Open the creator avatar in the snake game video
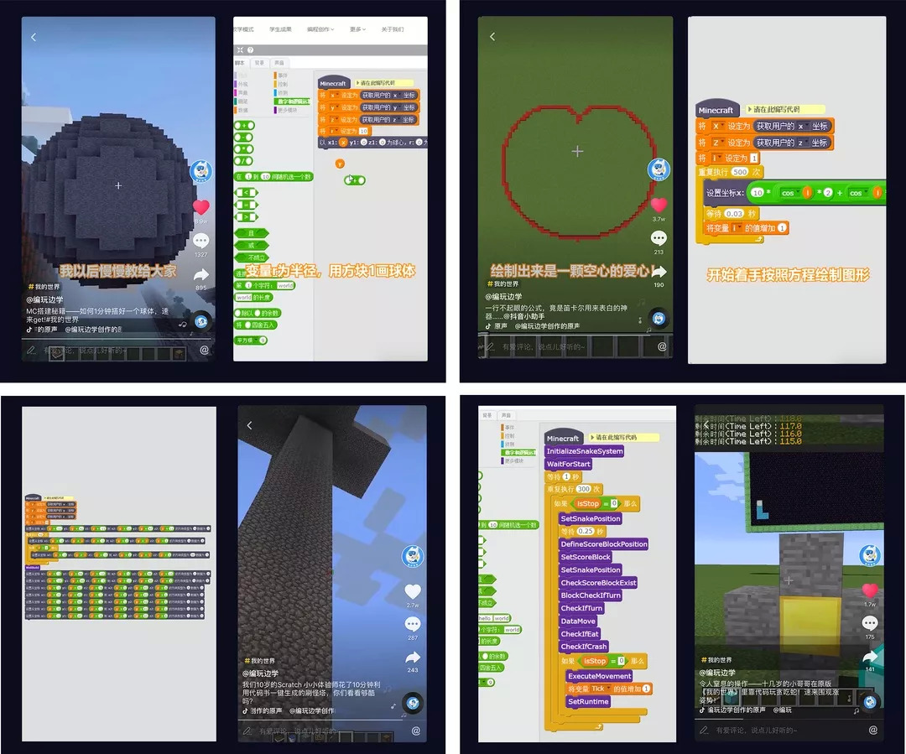 point(870,555)
